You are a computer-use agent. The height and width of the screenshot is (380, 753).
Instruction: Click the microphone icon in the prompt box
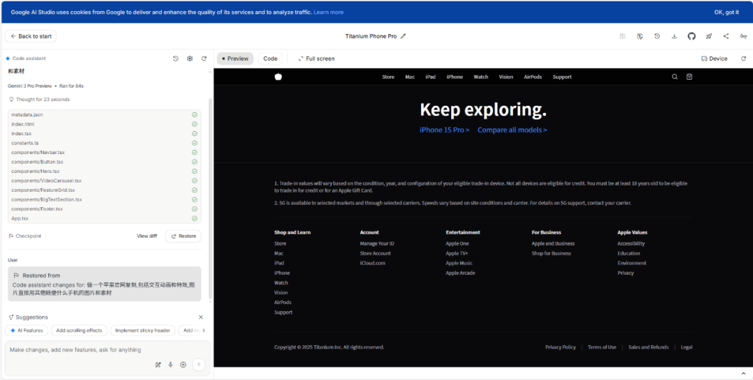(170, 364)
